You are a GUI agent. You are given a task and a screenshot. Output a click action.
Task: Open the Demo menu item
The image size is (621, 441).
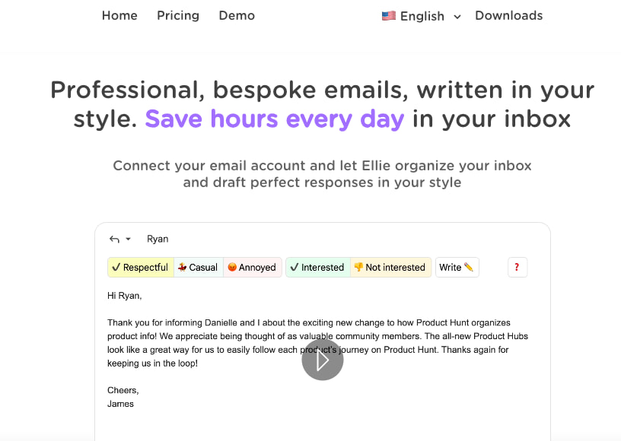pyautogui.click(x=236, y=15)
